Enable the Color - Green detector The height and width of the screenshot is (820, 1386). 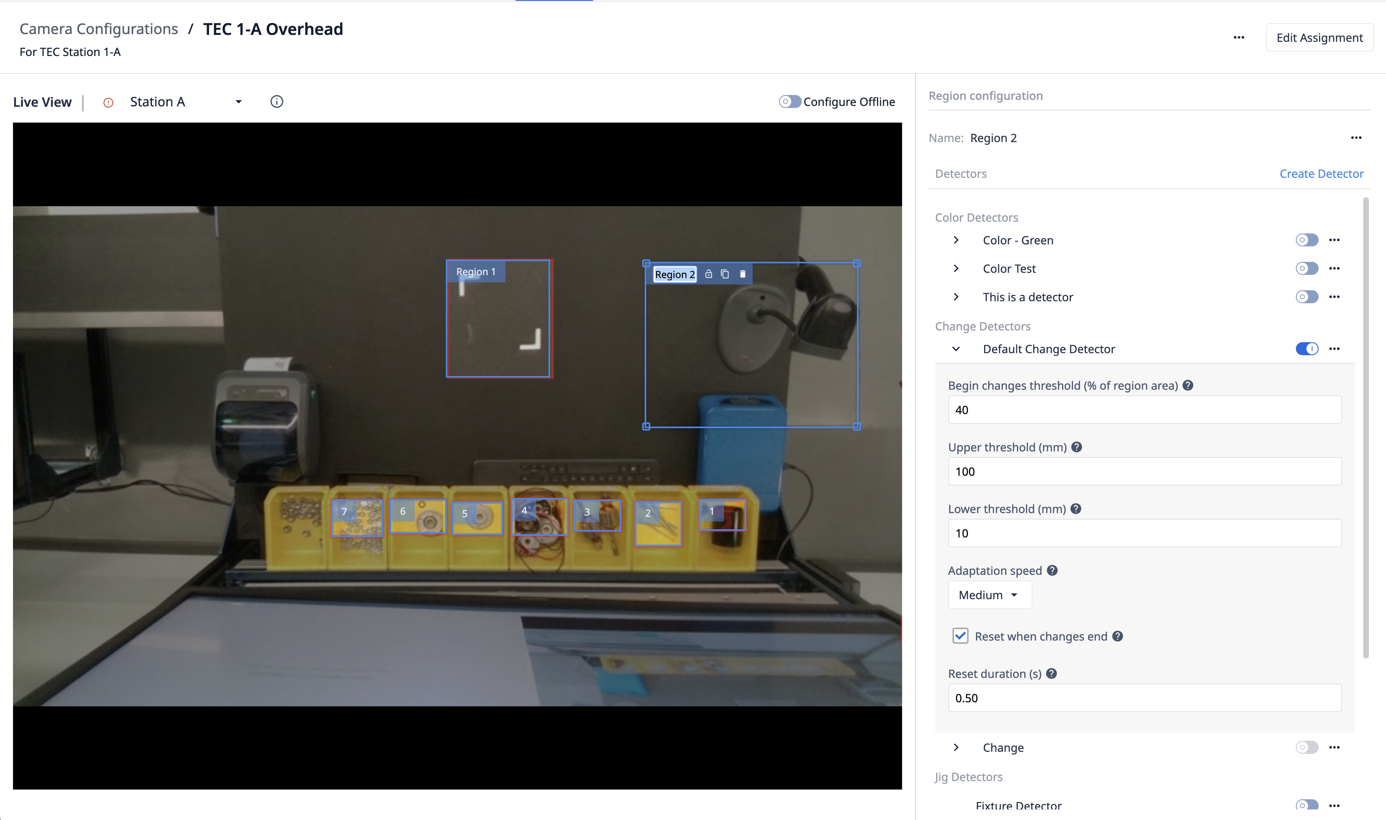coord(1307,240)
